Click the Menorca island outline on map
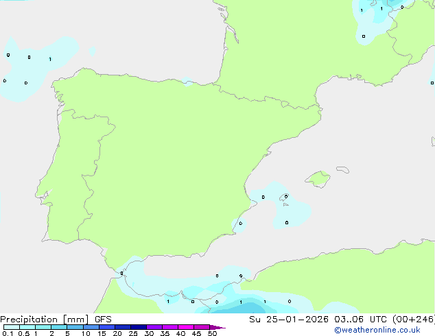The width and height of the screenshot is (435, 336). pyautogui.click(x=343, y=169)
